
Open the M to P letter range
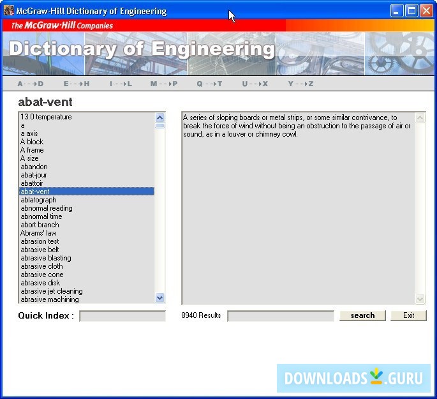pos(164,84)
